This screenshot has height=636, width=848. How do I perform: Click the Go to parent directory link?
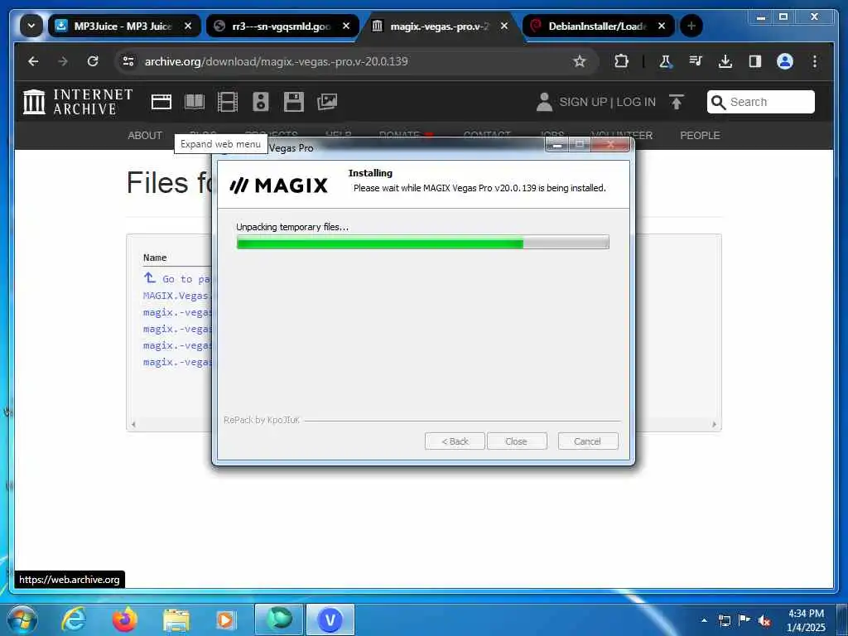coord(177,279)
